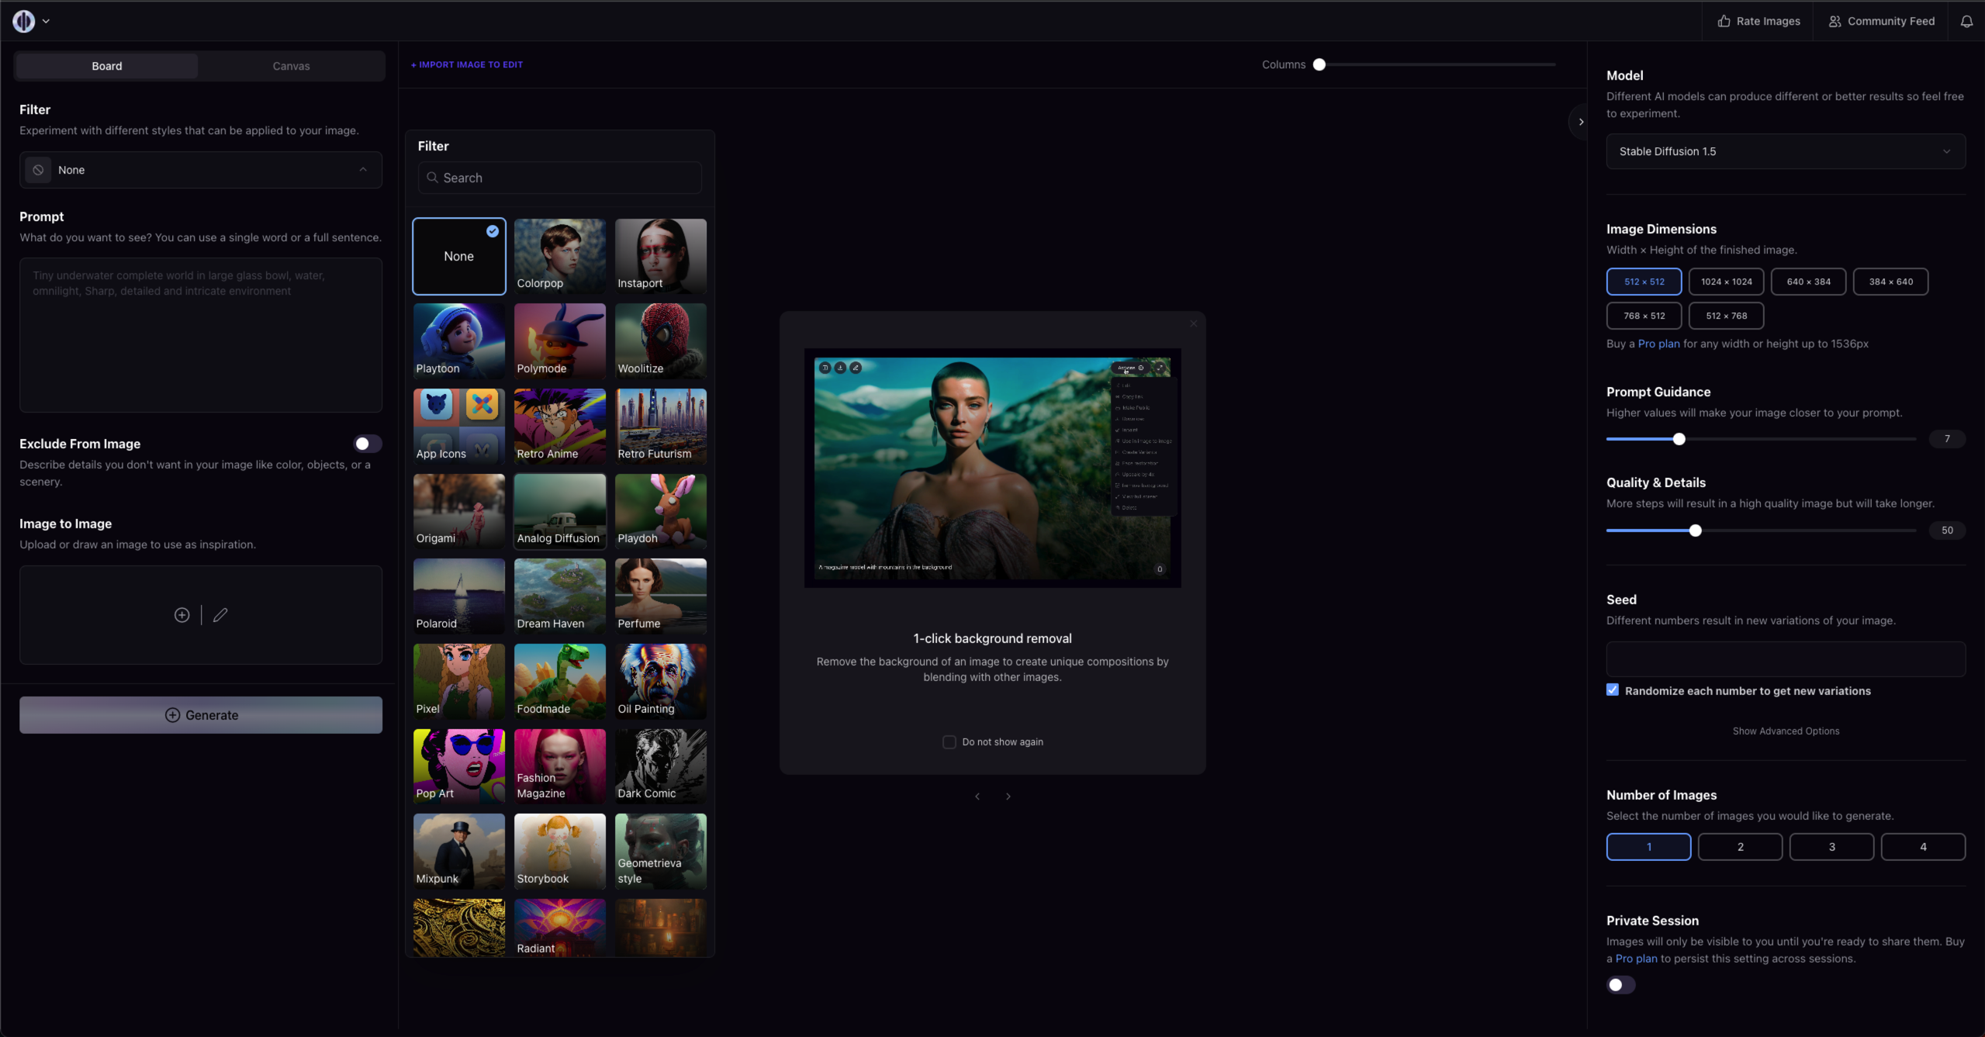Viewport: 1985px width, 1037px height.
Task: Select the Board tab
Action: tap(107, 66)
